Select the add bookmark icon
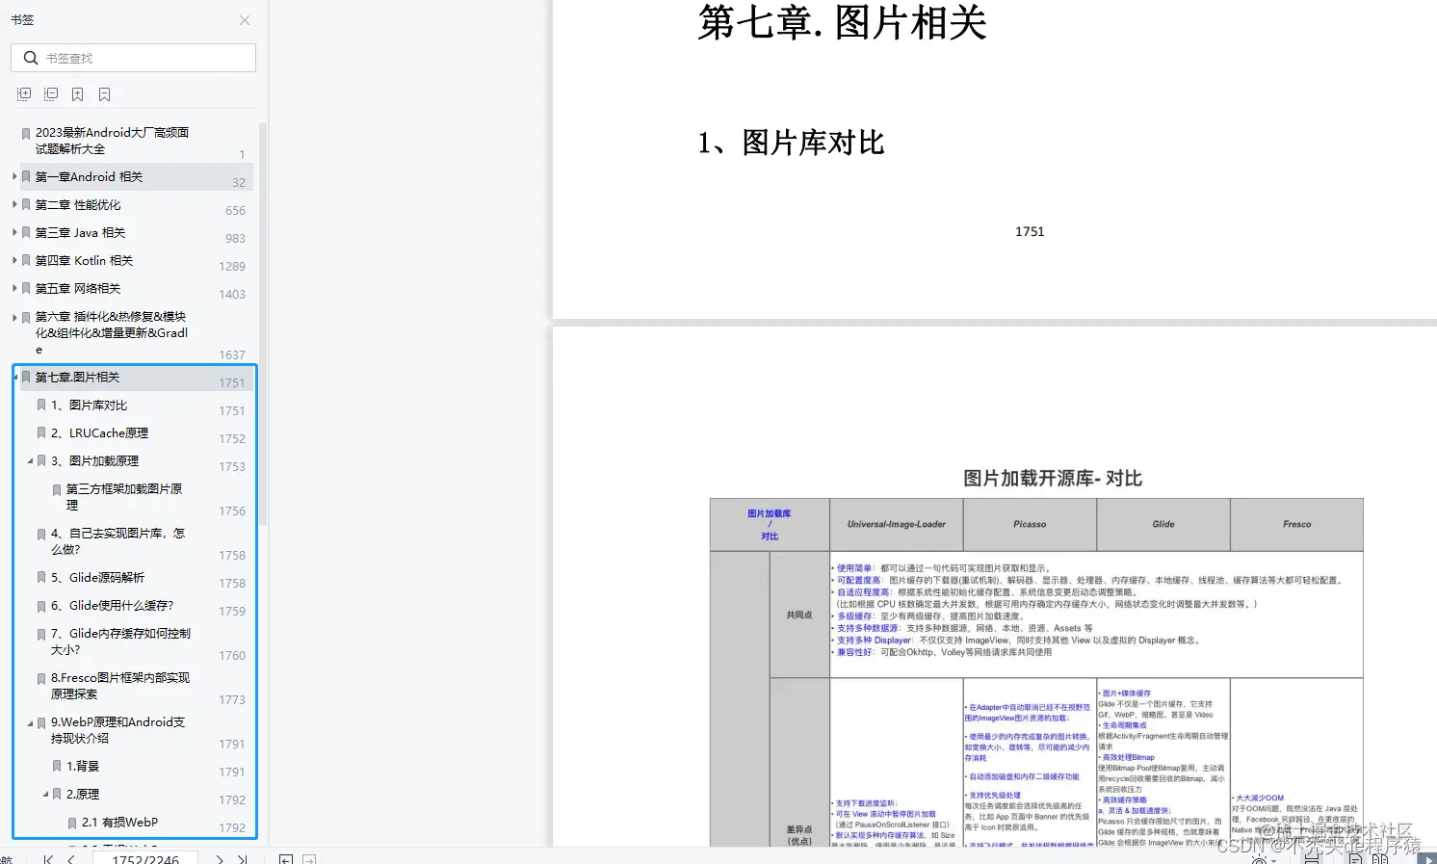 (x=77, y=93)
